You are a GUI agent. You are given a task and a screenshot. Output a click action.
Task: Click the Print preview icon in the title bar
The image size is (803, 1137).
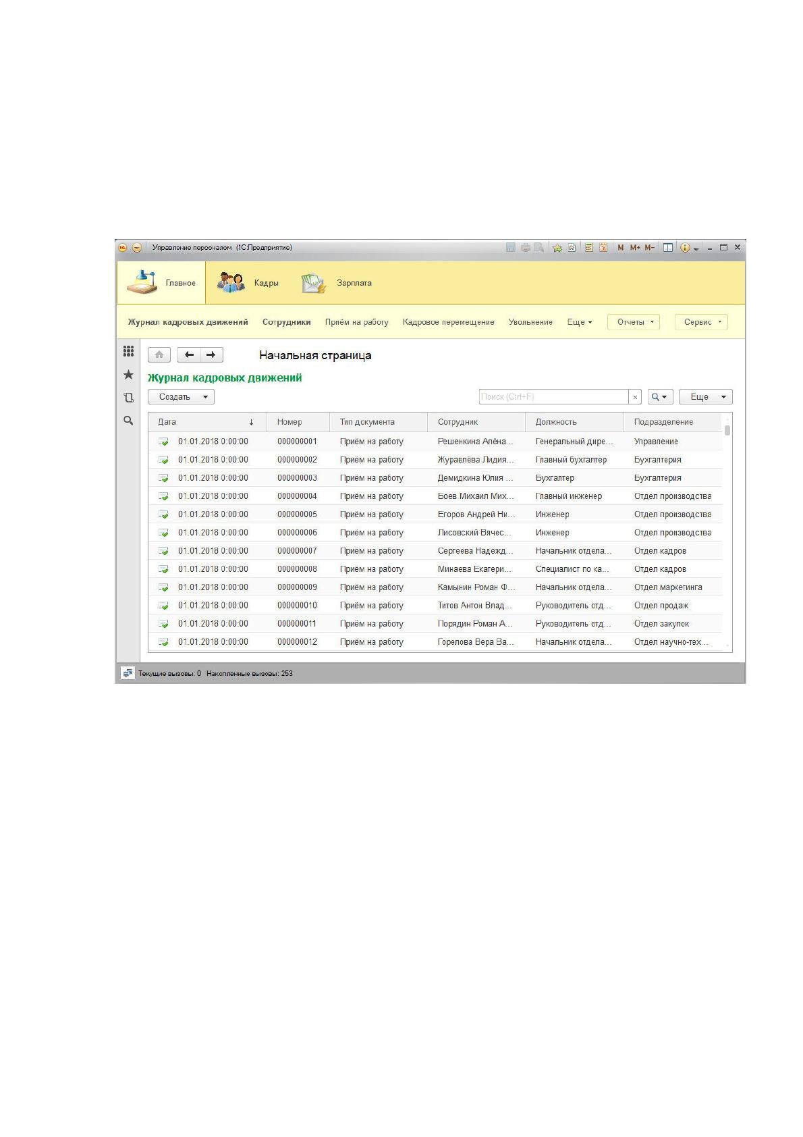tap(539, 248)
